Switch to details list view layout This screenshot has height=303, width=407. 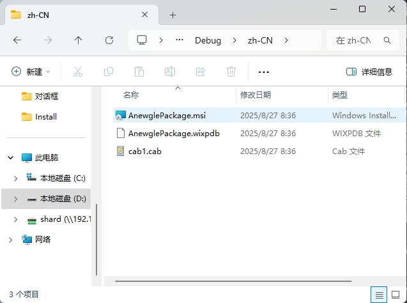click(380, 295)
